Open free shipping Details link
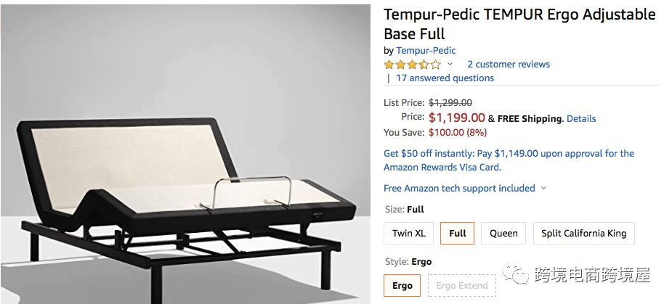This screenshot has width=672, height=304. point(581,118)
